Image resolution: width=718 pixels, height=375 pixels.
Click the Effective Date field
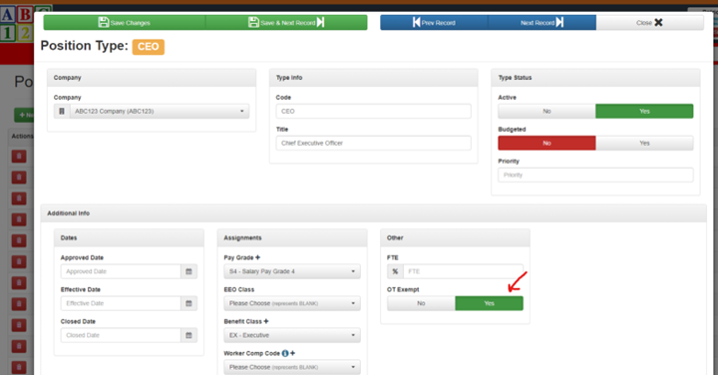click(121, 303)
